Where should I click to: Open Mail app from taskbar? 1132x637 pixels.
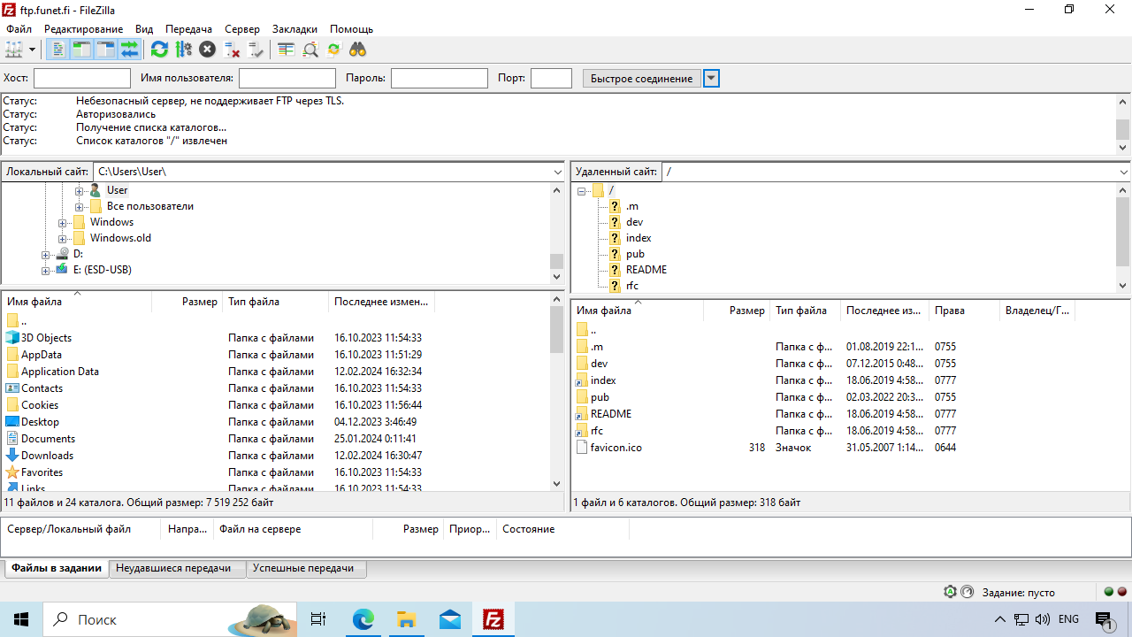point(449,619)
